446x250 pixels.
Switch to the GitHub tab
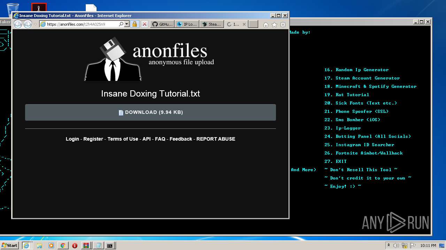162,24
